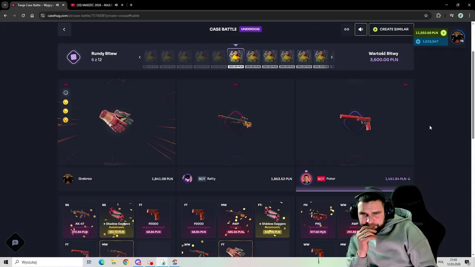
Task: Click the Create Similar button
Action: pos(391,29)
